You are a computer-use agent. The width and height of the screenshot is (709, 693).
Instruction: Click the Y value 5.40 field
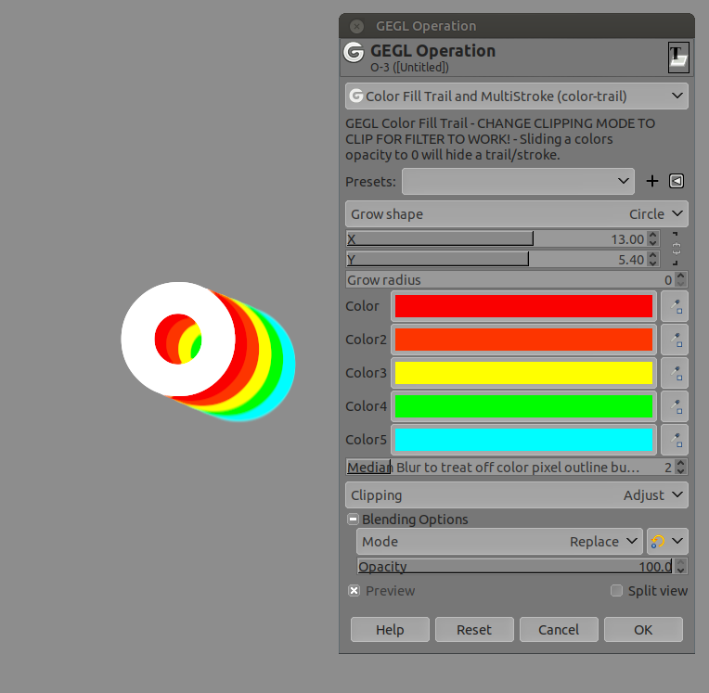pyautogui.click(x=631, y=260)
